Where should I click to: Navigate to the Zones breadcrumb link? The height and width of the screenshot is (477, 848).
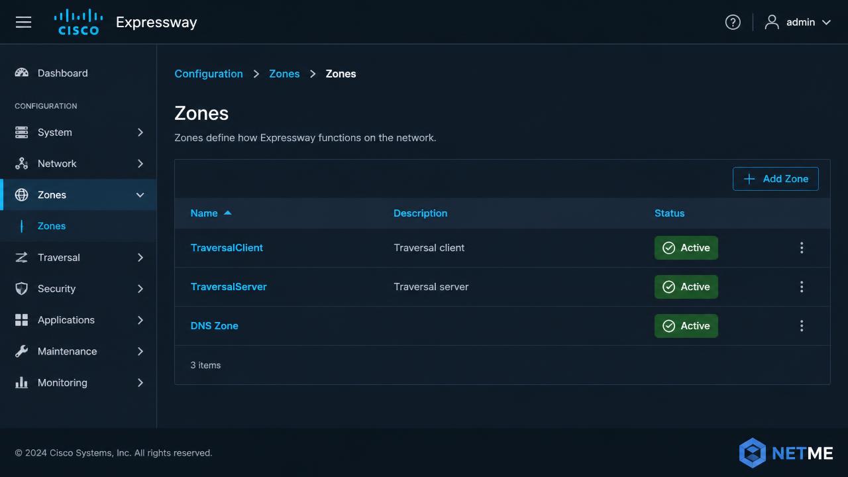[x=284, y=74]
